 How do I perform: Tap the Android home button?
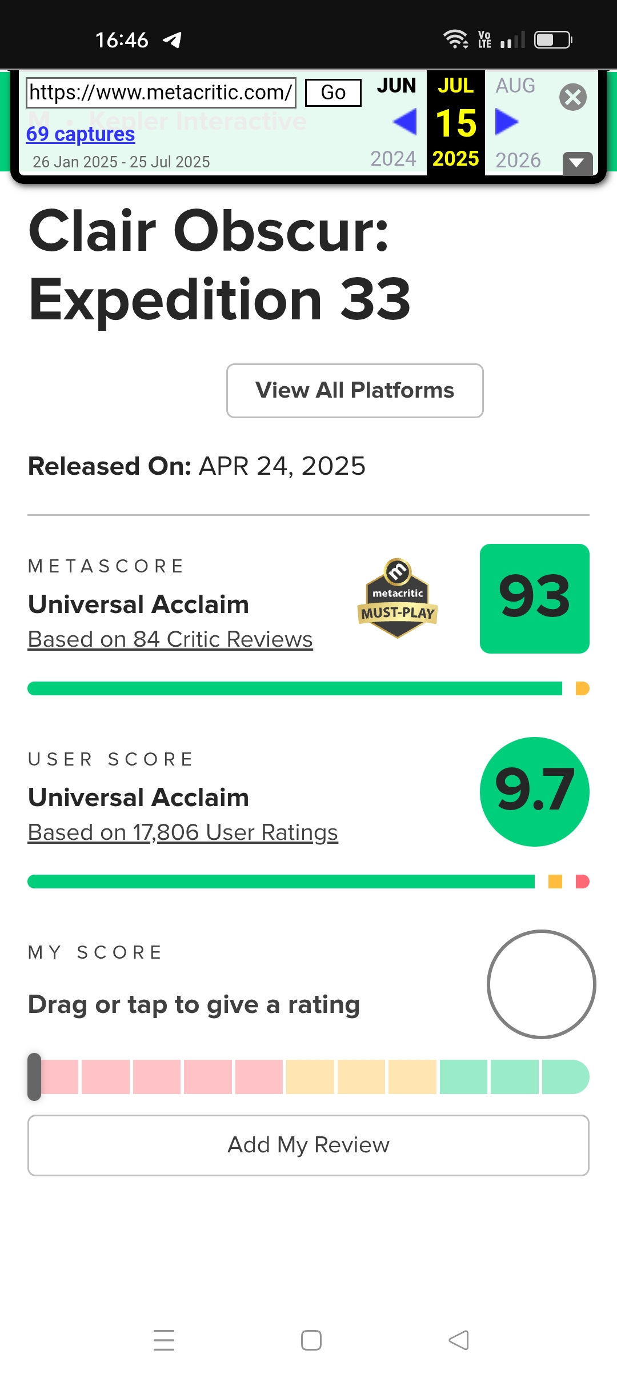click(311, 1340)
